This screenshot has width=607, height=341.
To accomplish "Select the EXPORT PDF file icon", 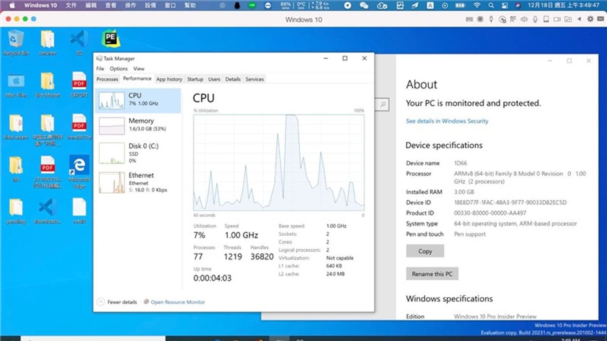I will coord(79,85).
